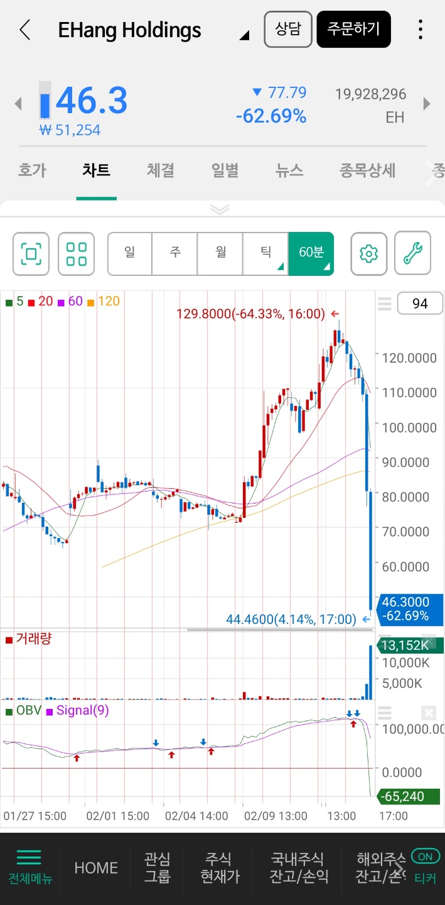445x905 pixels.
Task: Tap the 거래량 volume indicator legend
Action: (x=29, y=639)
